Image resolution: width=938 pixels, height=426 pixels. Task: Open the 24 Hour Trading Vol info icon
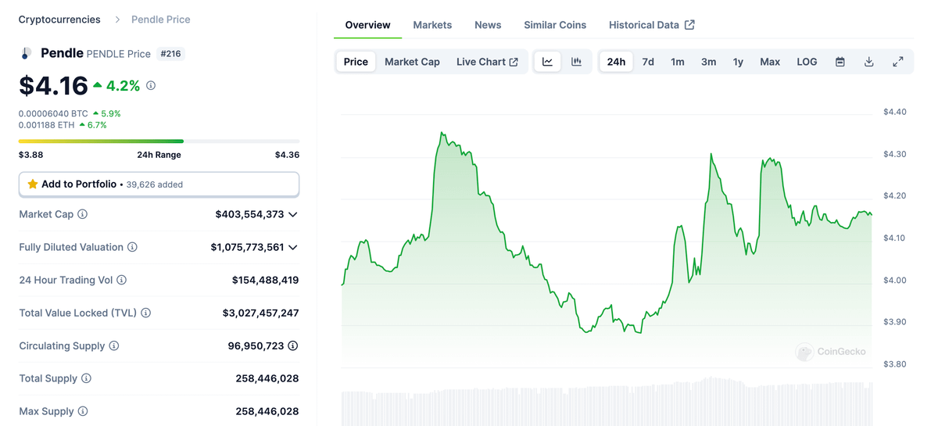[122, 280]
